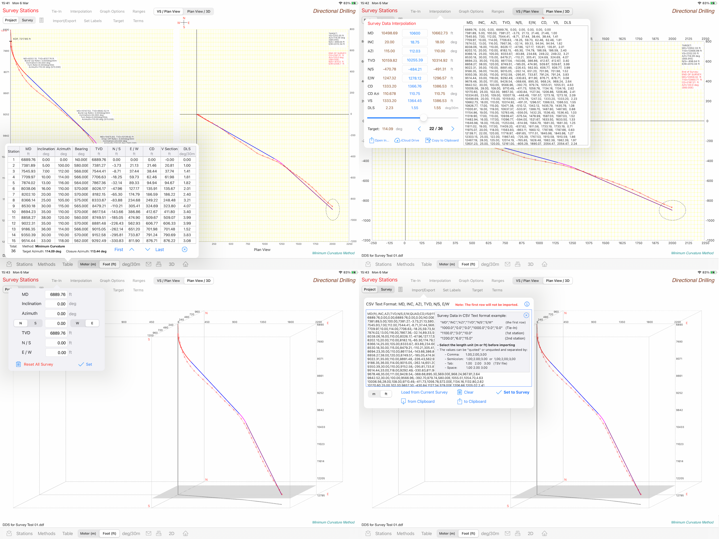719x539 pixels.
Task: Open Interpolation tab above Survey Data Interpolation popup
Action: coord(440,11)
